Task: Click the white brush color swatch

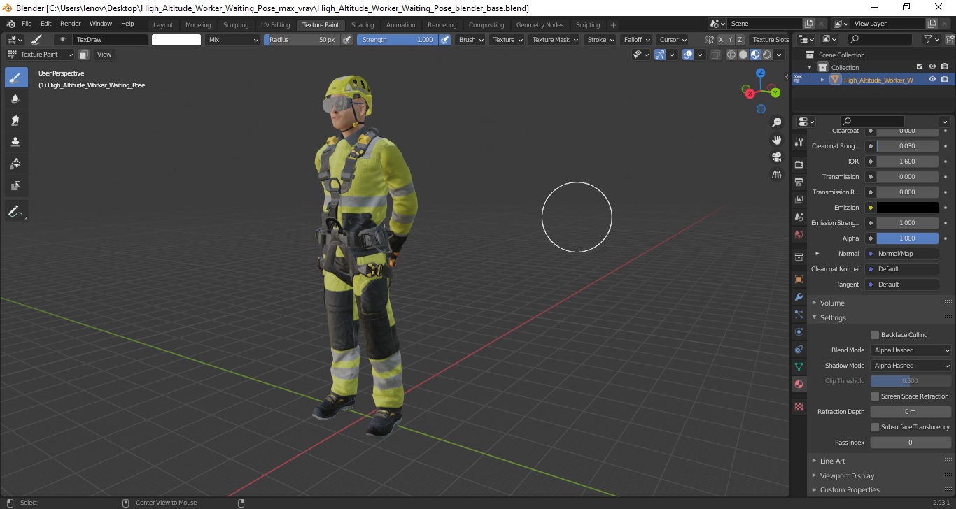Action: [176, 40]
